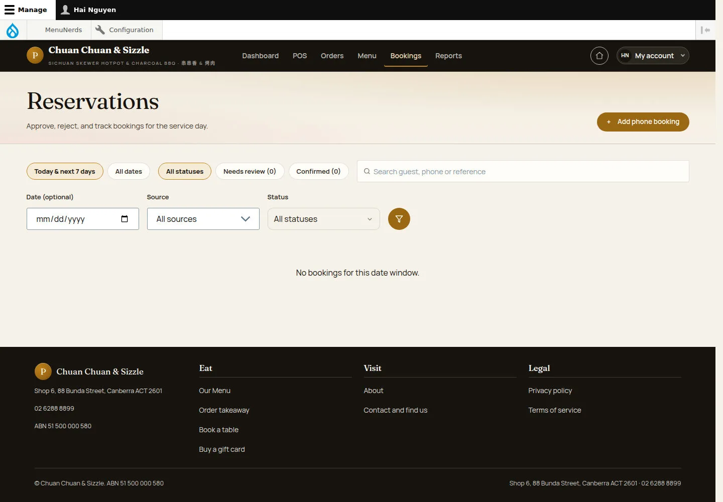Click the home icon button in header

coord(599,56)
